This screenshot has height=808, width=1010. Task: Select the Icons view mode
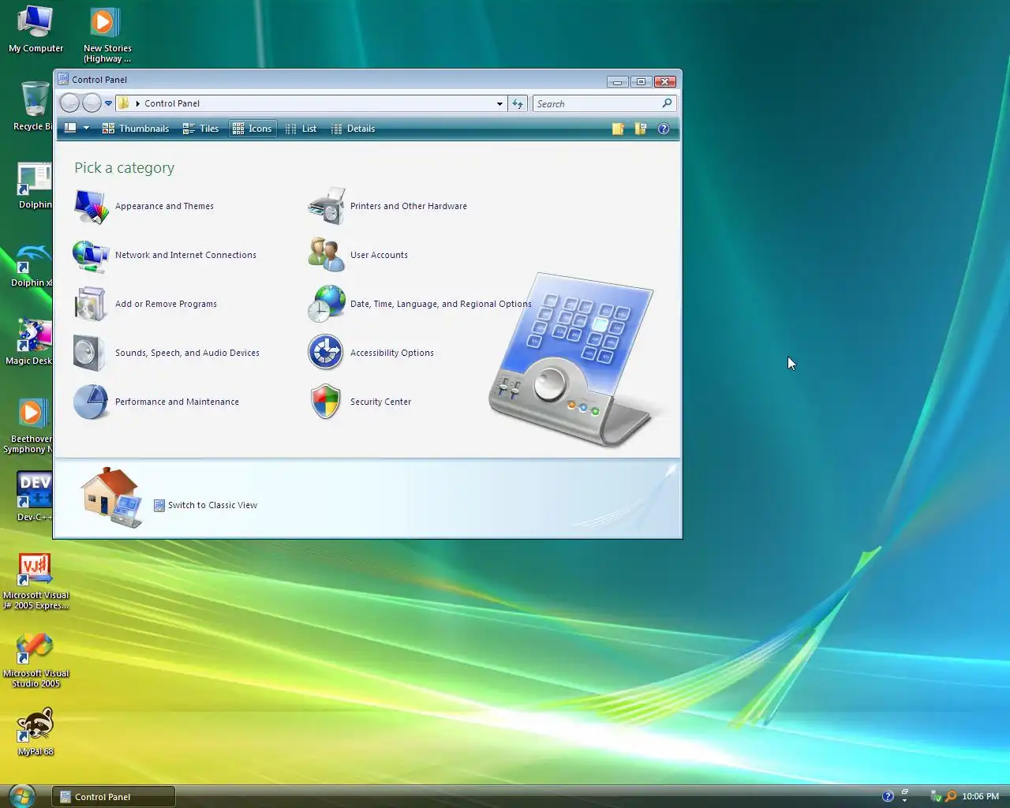tap(252, 129)
